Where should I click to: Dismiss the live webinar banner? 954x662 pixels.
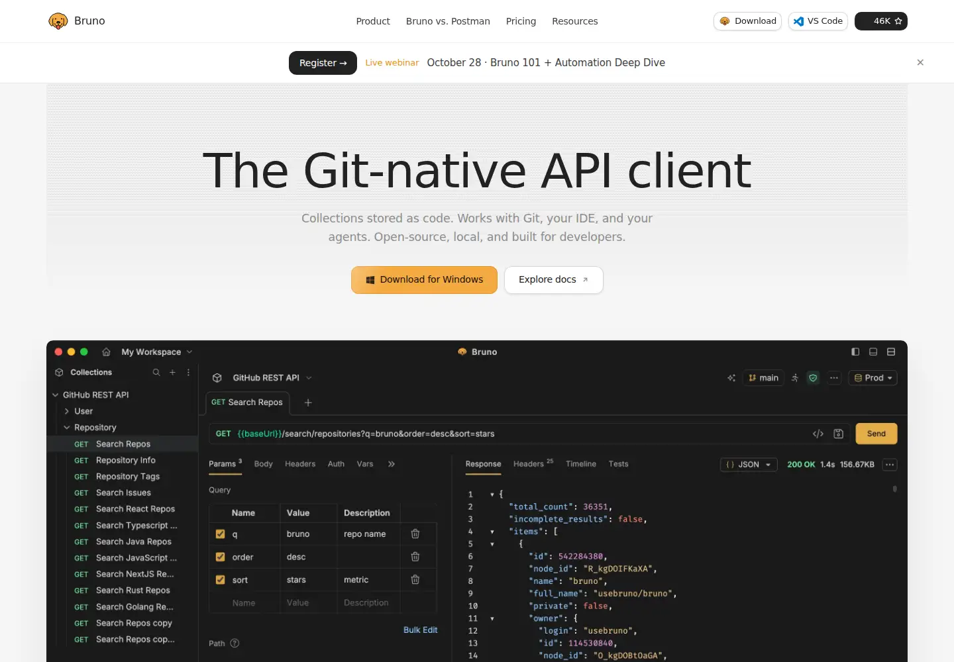[x=920, y=62]
